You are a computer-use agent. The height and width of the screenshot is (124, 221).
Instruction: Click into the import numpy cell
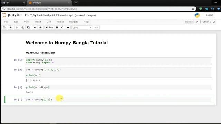click(x=118, y=61)
